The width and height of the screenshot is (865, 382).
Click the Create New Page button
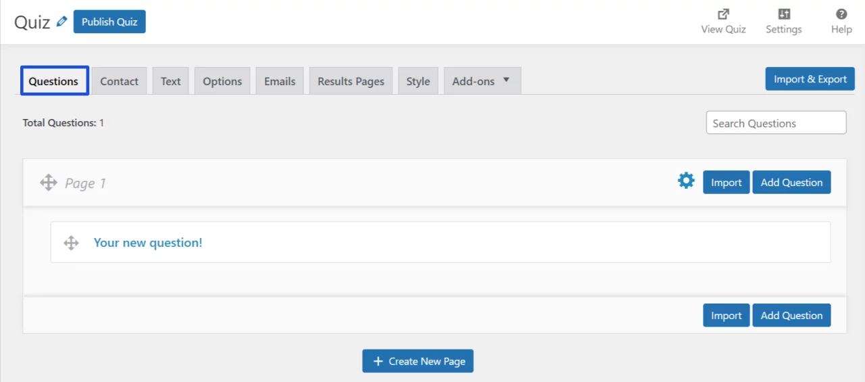[x=418, y=361]
